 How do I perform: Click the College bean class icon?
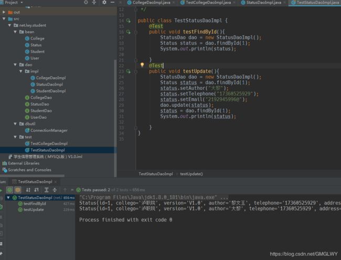[27, 38]
